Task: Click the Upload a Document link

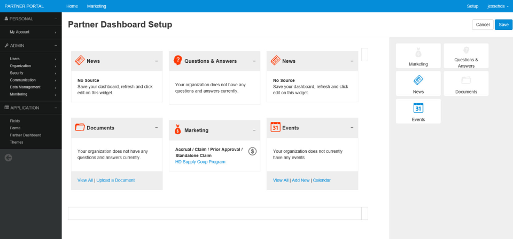Action: (x=115, y=180)
